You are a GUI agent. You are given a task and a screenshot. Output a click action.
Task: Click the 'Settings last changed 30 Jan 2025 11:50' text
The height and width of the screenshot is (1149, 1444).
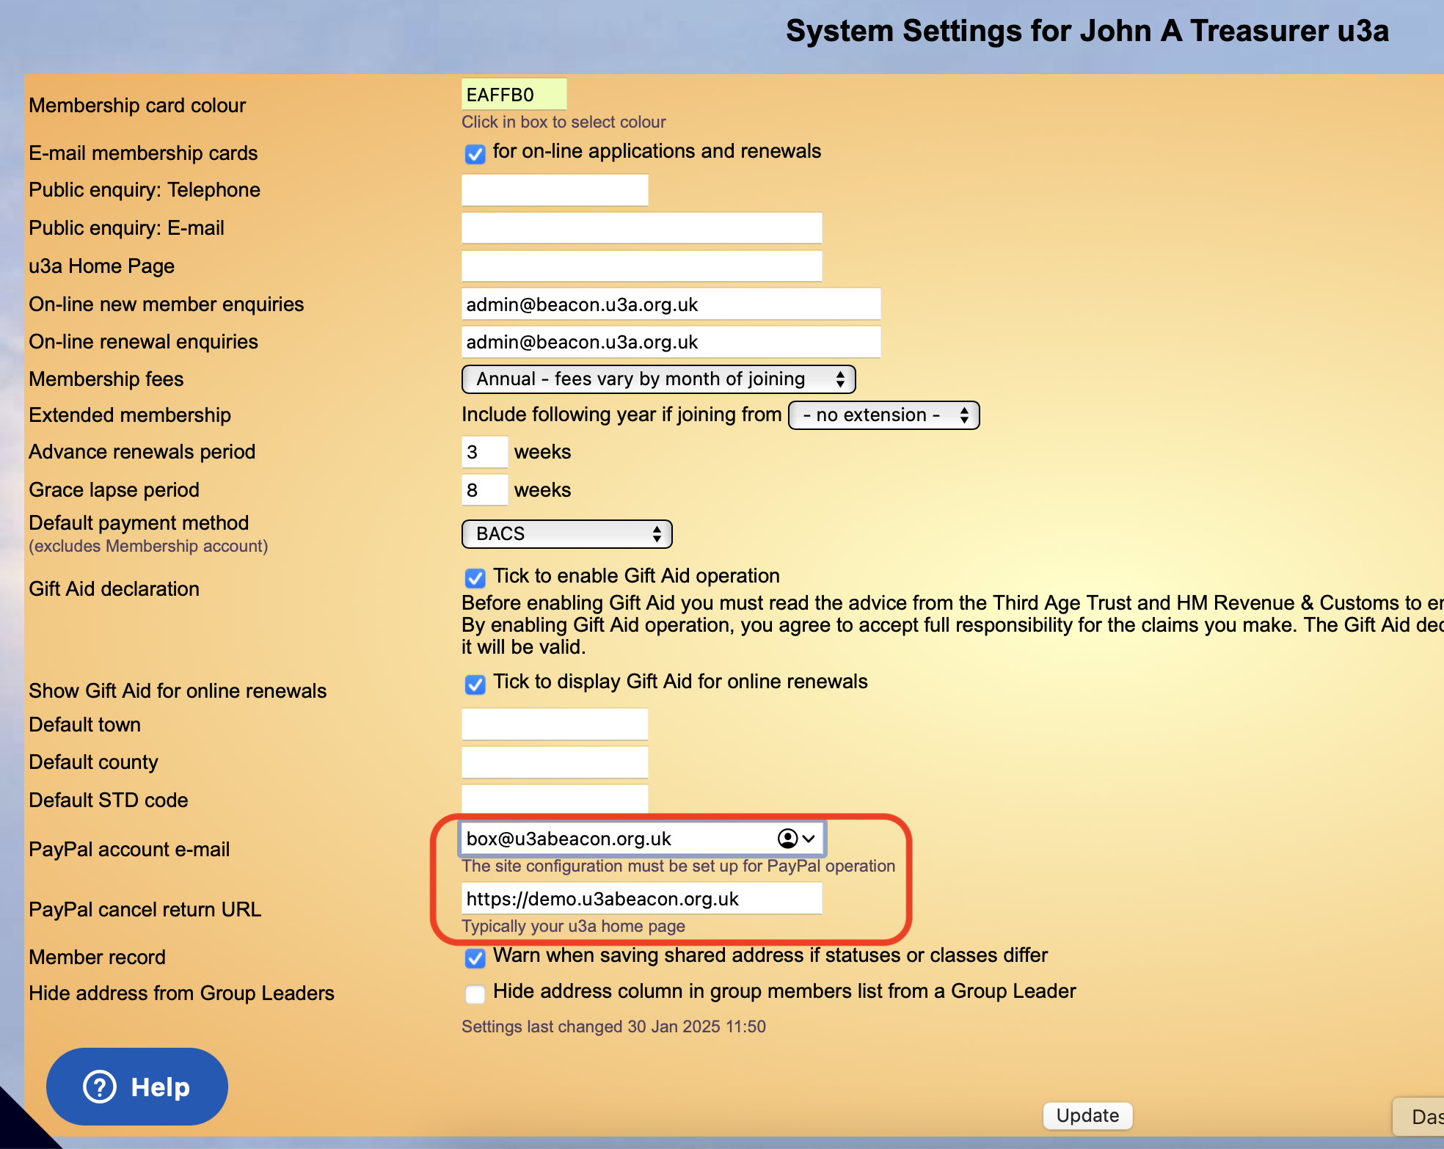pyautogui.click(x=613, y=1026)
